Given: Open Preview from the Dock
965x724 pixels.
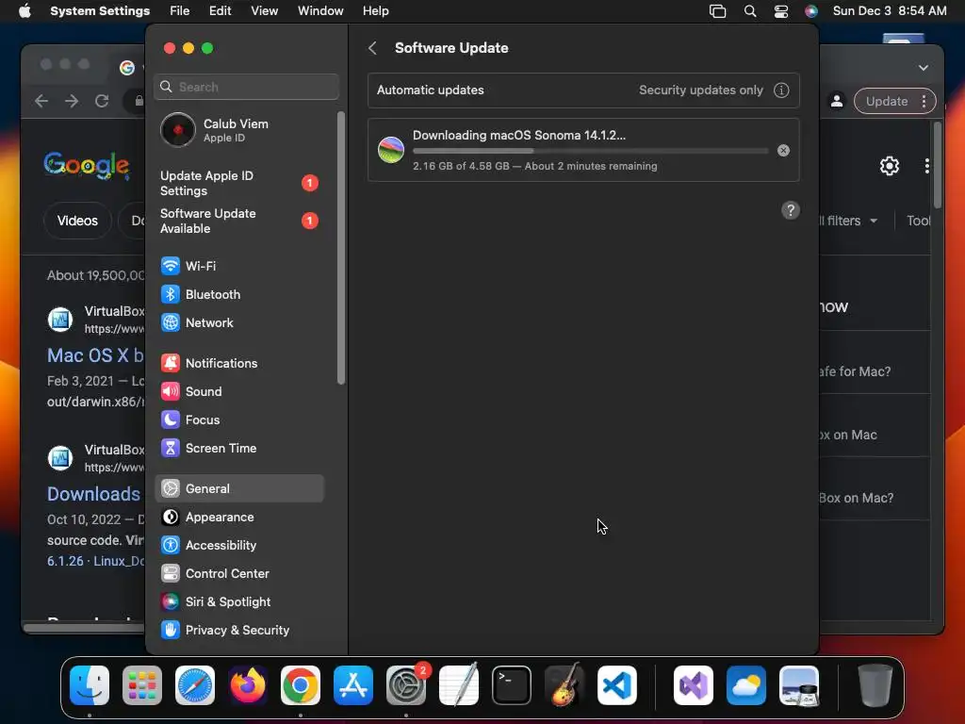Looking at the screenshot, I should 799,685.
